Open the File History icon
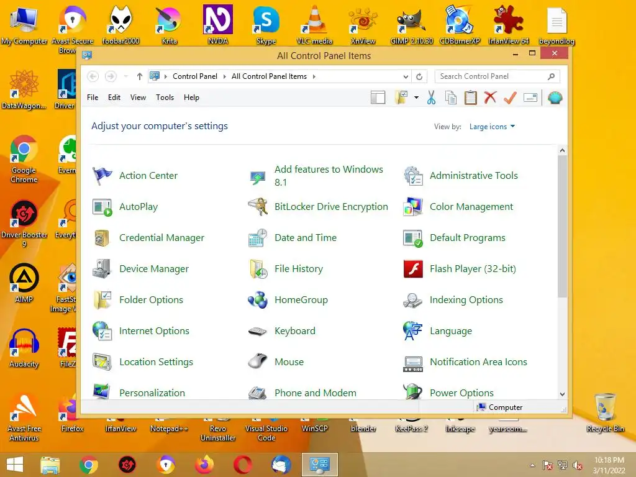This screenshot has width=636, height=477. (258, 269)
